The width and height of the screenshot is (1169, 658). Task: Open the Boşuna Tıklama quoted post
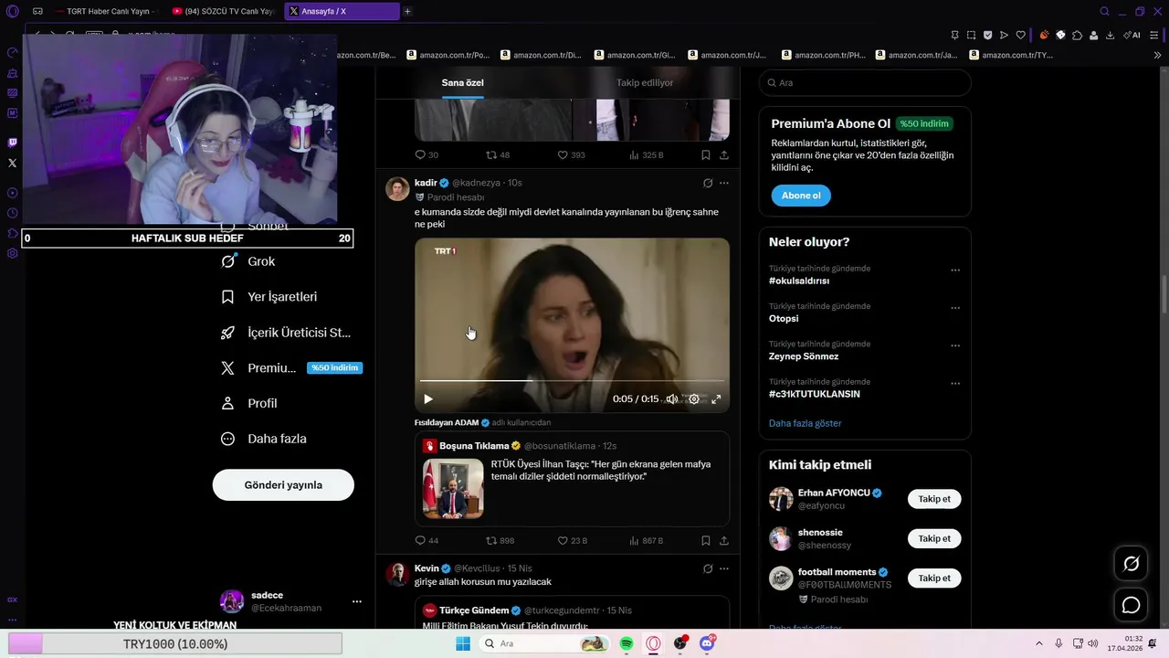pos(572,479)
